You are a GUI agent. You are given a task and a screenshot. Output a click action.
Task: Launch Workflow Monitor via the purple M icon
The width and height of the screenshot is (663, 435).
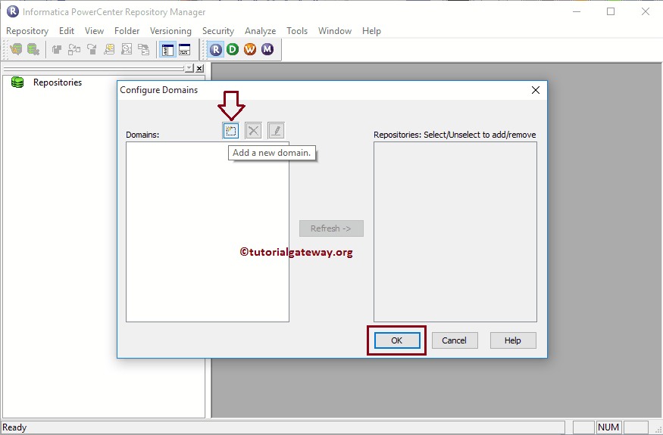click(x=267, y=49)
